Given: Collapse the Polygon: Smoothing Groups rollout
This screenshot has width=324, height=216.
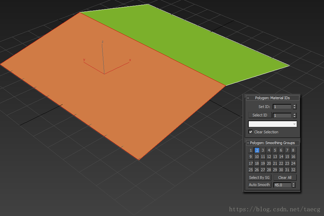Looking at the screenshot, I should click(x=272, y=143).
